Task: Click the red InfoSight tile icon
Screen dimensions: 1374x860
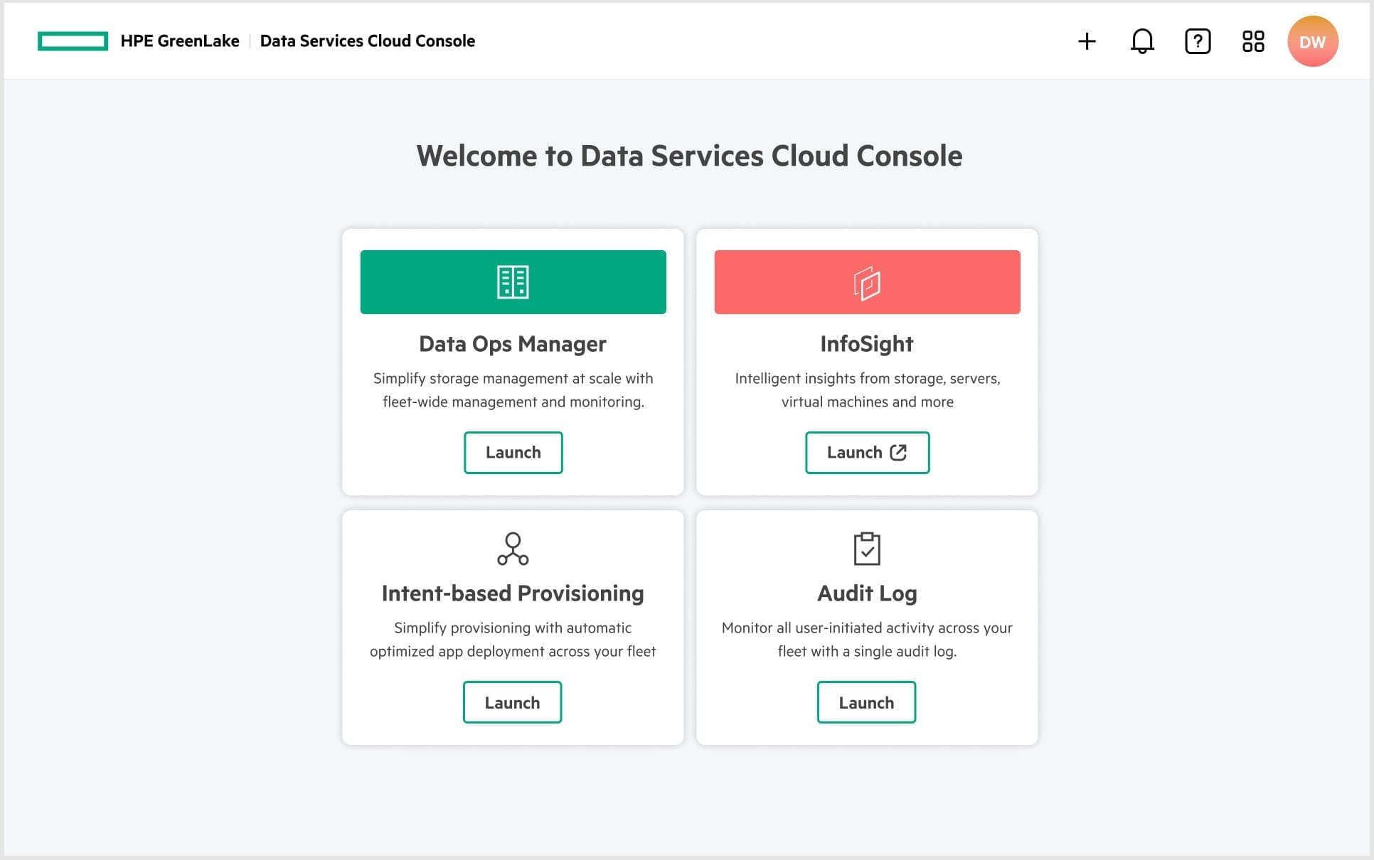Action: pos(866,281)
